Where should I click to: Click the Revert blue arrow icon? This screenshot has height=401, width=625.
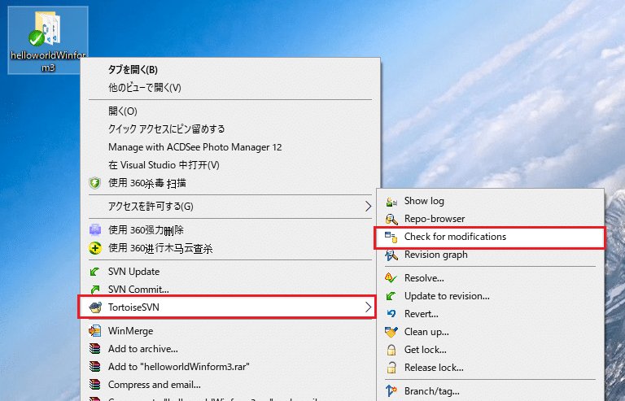391,314
